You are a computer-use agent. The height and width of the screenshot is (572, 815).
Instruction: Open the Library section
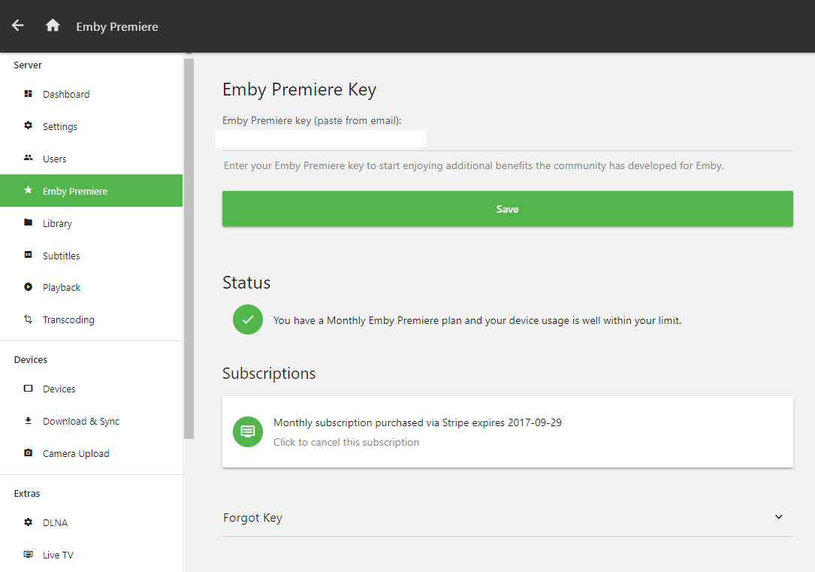click(92, 223)
